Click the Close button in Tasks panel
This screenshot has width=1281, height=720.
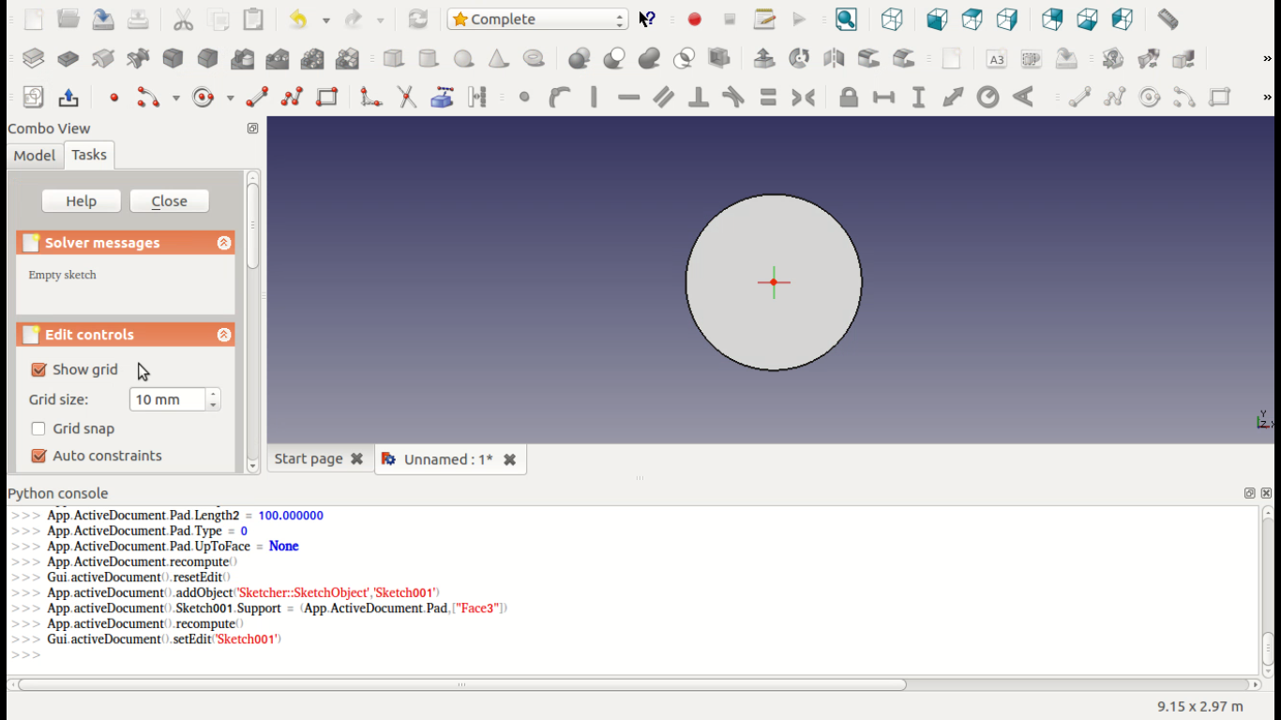coord(169,201)
